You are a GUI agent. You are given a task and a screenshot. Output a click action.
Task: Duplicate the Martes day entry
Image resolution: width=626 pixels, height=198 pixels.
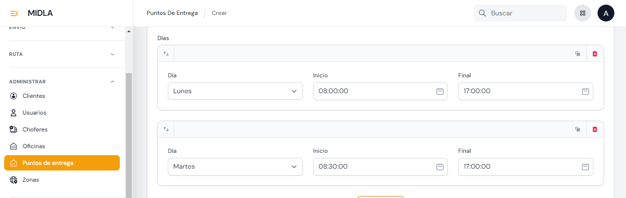pos(578,129)
